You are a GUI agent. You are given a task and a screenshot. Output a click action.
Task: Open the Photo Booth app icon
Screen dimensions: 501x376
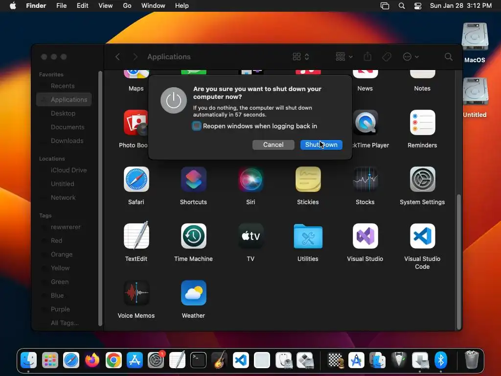pyautogui.click(x=136, y=122)
